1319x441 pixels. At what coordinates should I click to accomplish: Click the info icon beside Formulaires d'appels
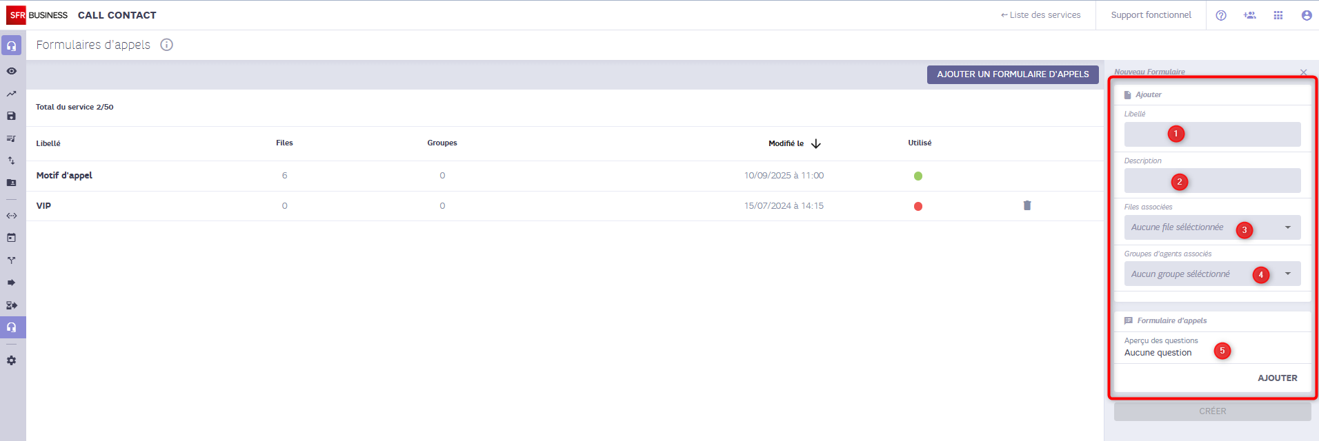click(166, 45)
